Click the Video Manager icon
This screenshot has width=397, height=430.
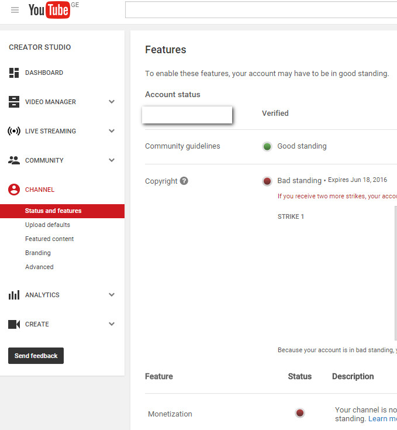pos(14,102)
